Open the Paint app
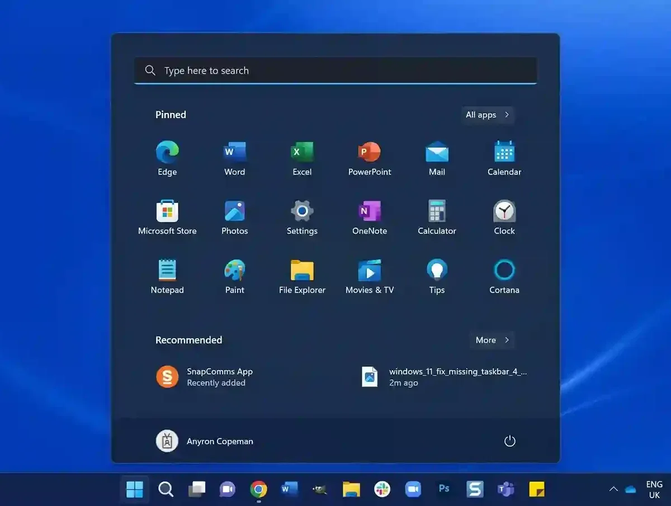 click(x=235, y=277)
